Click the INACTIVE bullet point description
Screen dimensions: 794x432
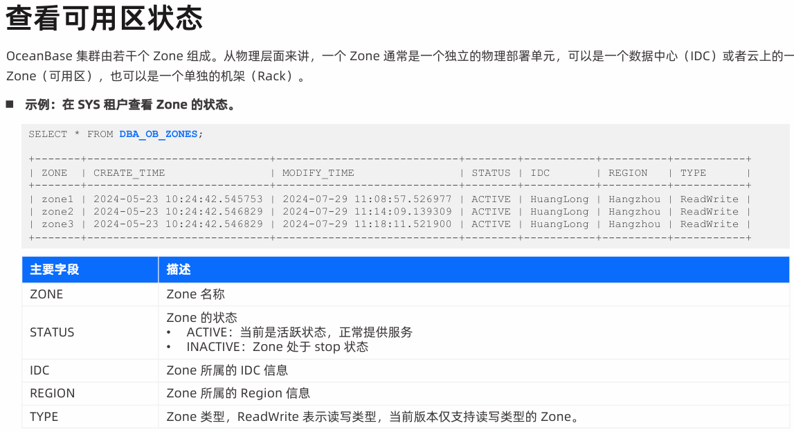277,347
